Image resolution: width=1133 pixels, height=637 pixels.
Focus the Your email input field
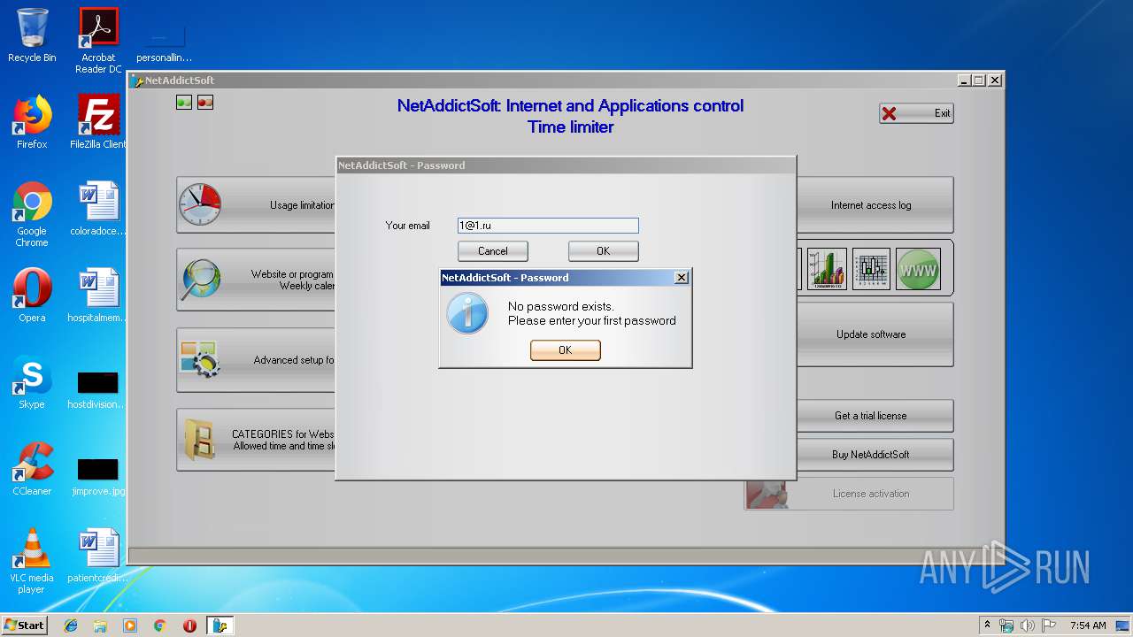click(548, 226)
